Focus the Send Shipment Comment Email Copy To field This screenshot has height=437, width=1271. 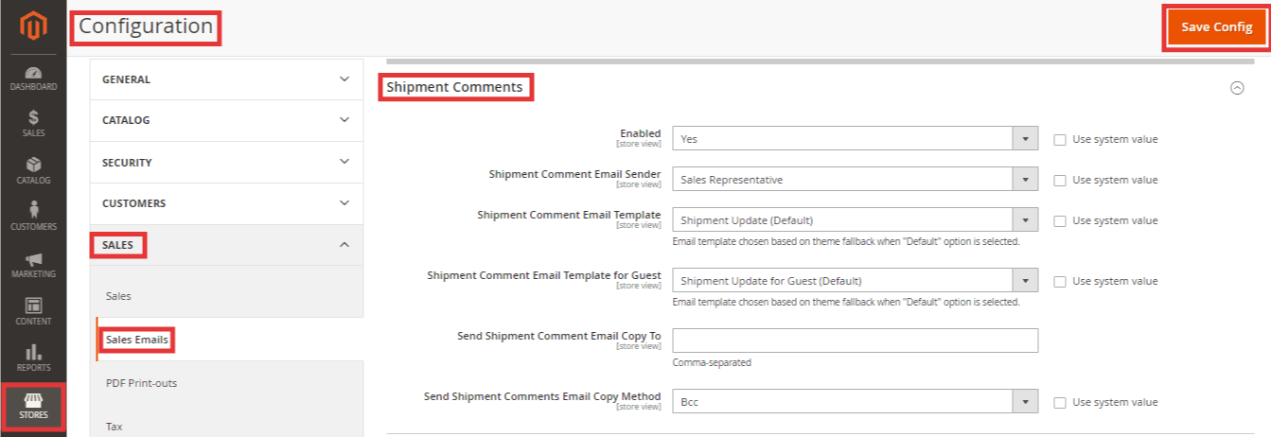coord(855,341)
